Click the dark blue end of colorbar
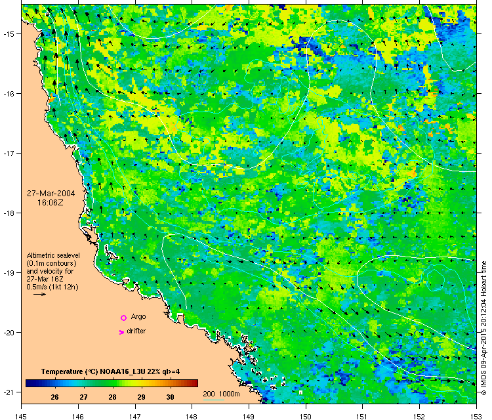This screenshot has width=492, height=420. tap(29, 383)
